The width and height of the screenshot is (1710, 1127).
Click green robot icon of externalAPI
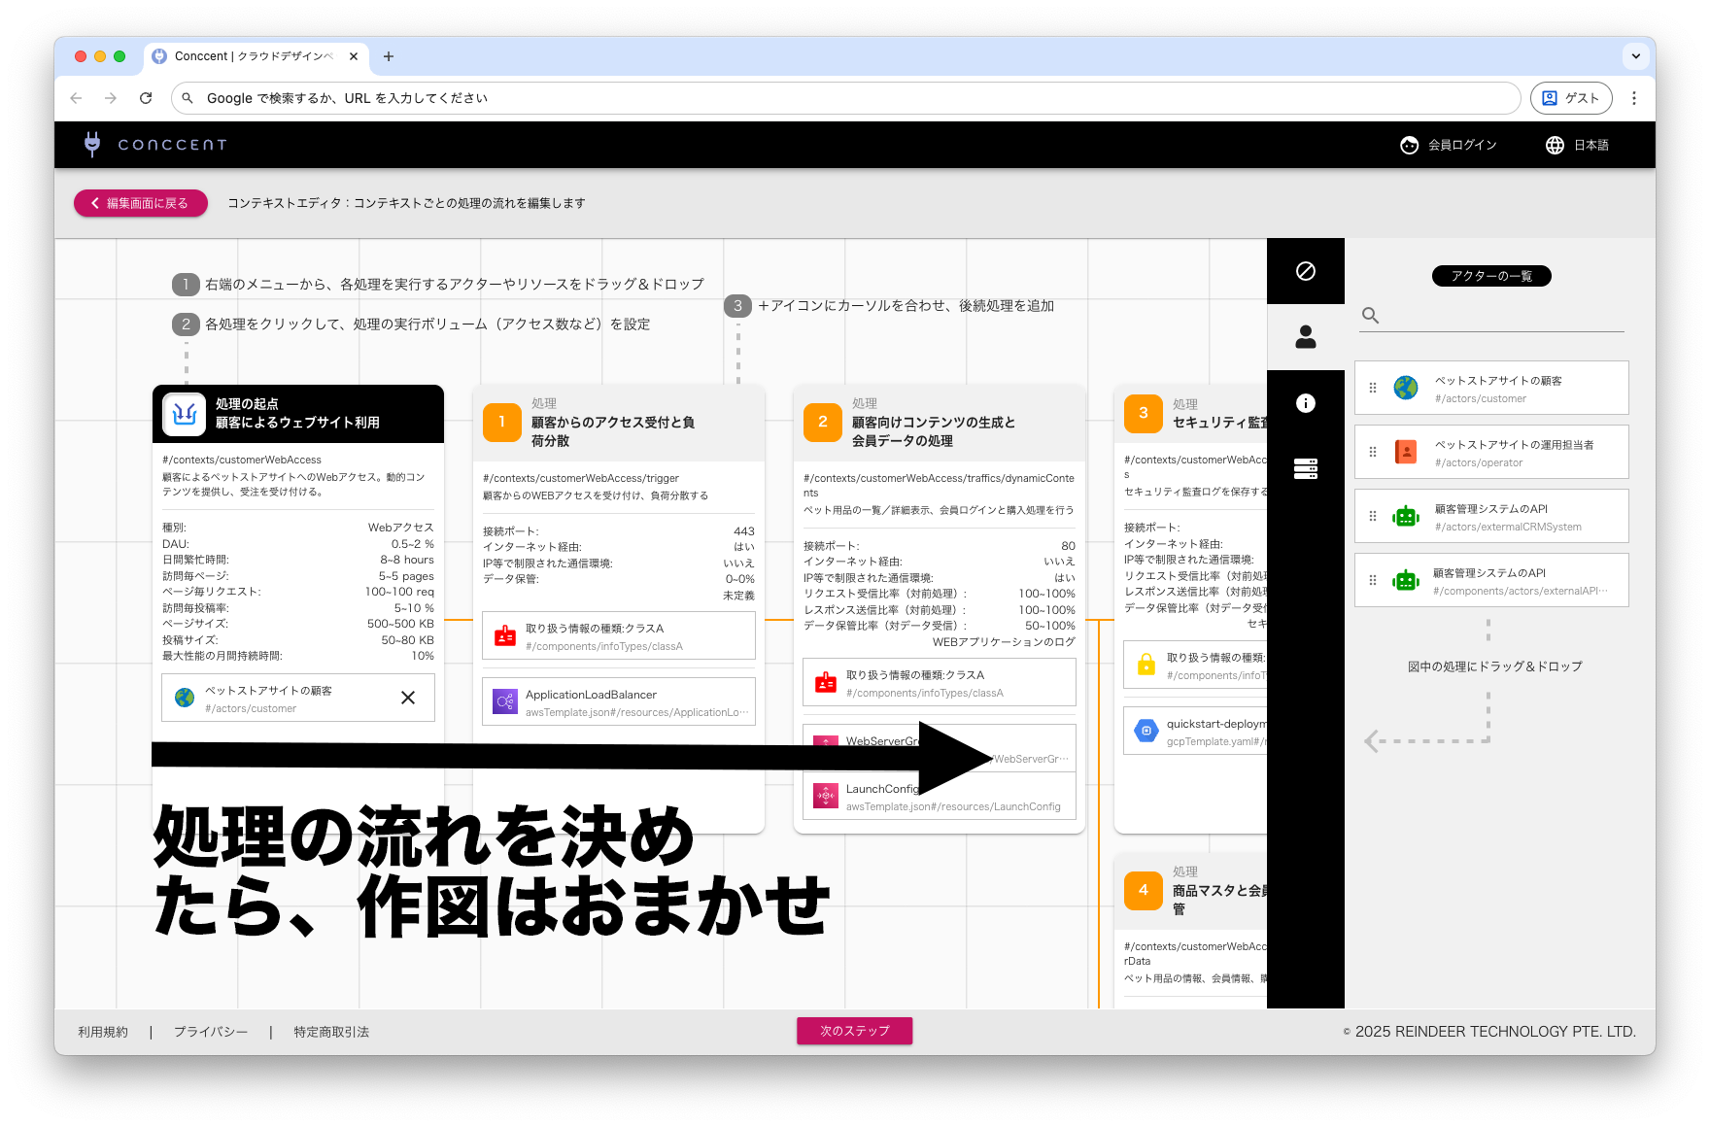click(1406, 580)
